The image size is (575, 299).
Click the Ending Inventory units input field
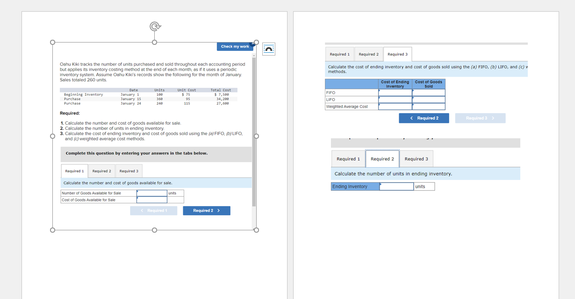click(397, 186)
